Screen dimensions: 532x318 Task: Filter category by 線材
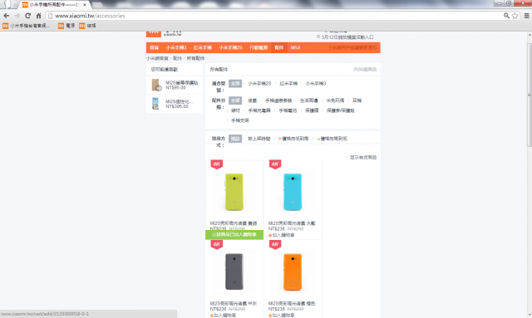(235, 110)
